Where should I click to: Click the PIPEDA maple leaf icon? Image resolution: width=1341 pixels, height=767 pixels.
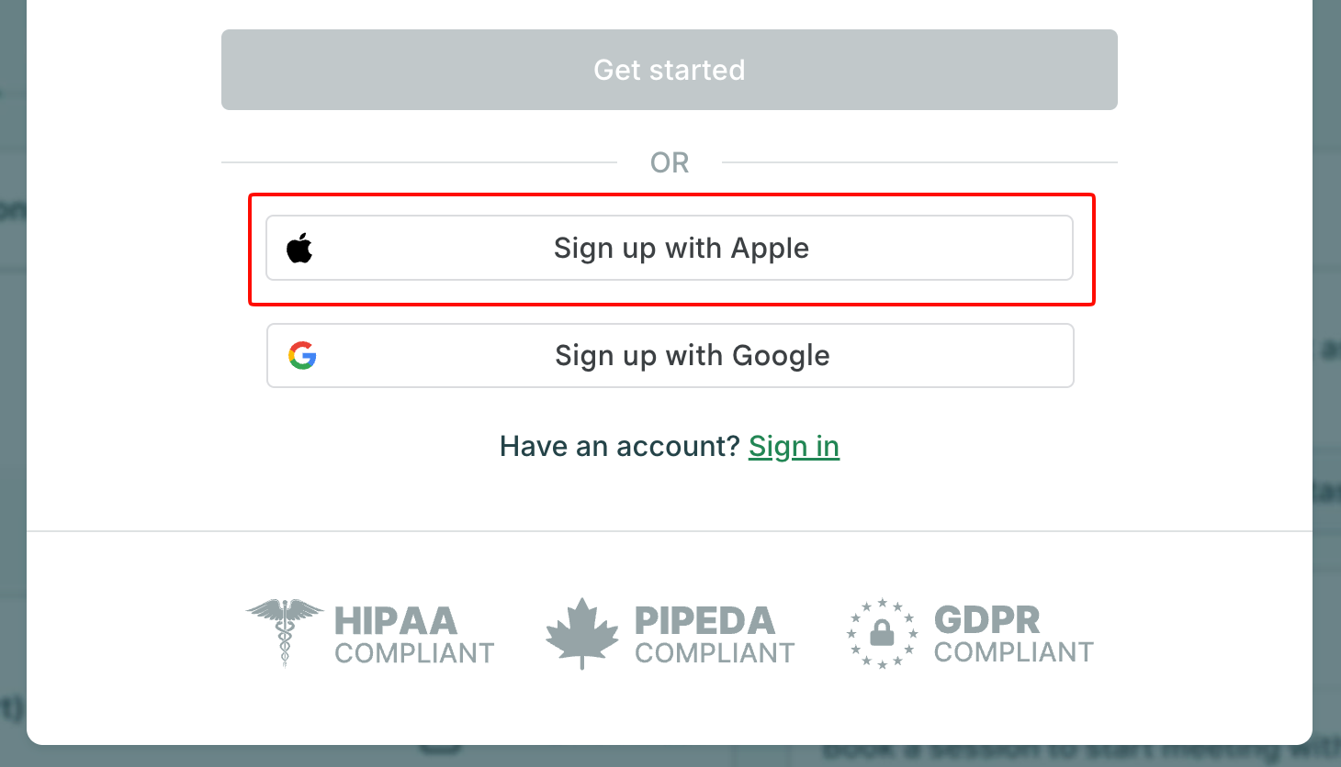point(581,633)
